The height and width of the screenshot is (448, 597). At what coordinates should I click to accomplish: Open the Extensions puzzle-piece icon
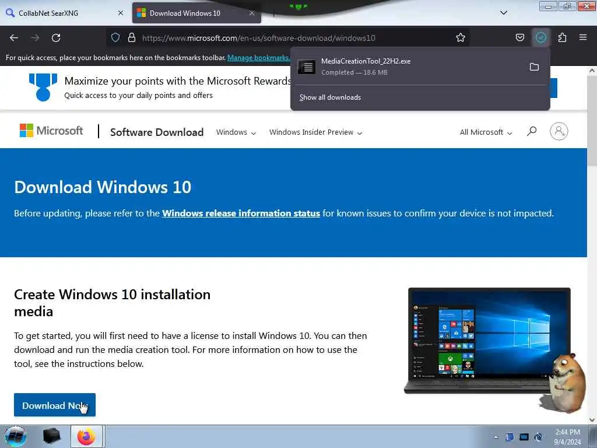[x=562, y=37]
